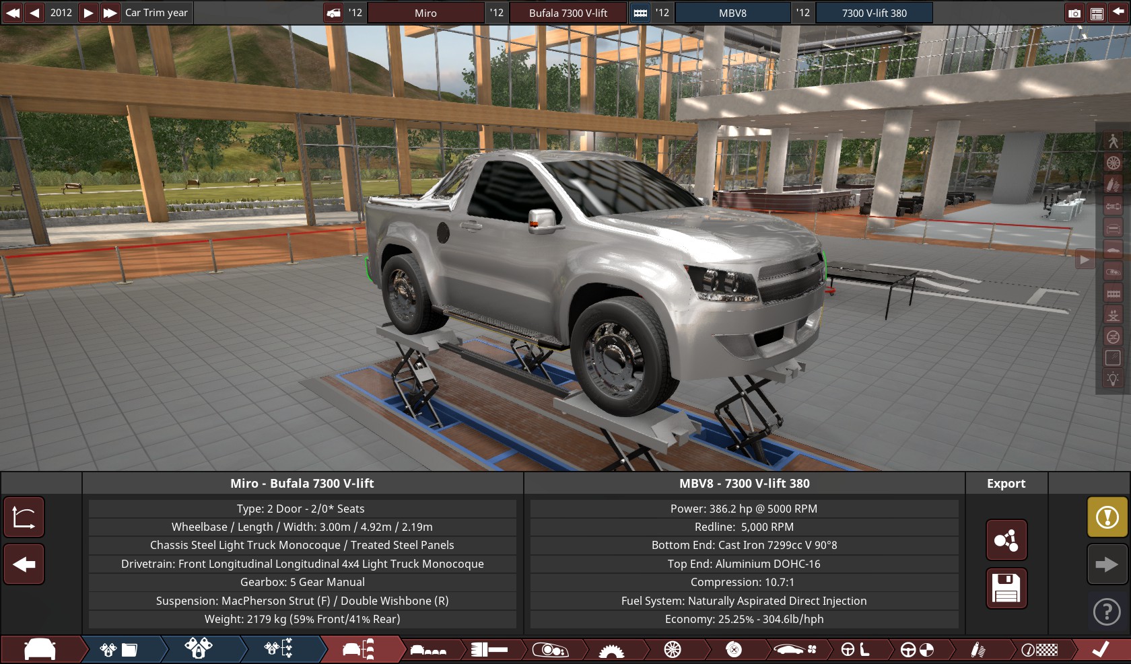Select the 7300 V-lift 380 variant field
The height and width of the screenshot is (664, 1131).
coord(874,13)
